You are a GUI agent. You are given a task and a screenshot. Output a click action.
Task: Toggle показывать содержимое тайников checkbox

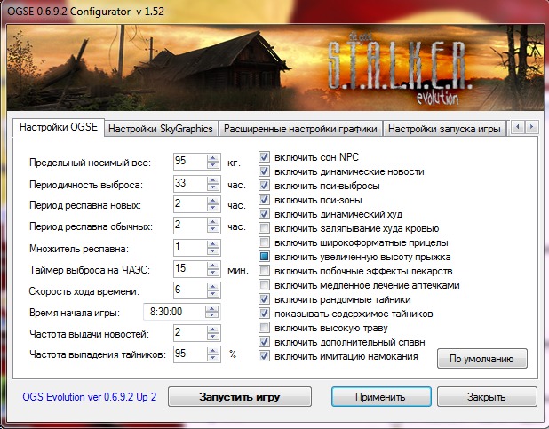point(264,314)
